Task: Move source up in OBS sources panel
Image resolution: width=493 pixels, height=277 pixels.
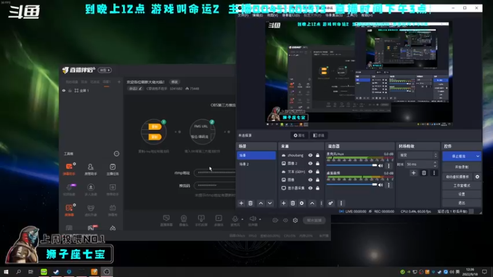Action: pyautogui.click(x=312, y=203)
